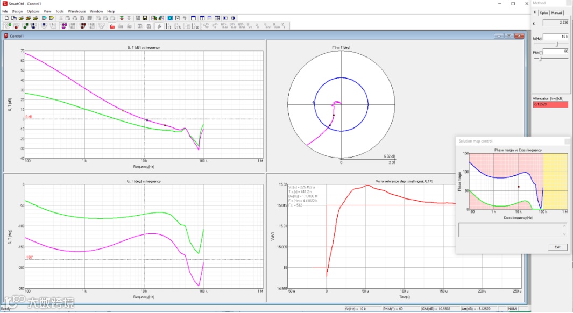
Task: Click the first axis cursor icon after the wrench
Action: [x=168, y=26]
